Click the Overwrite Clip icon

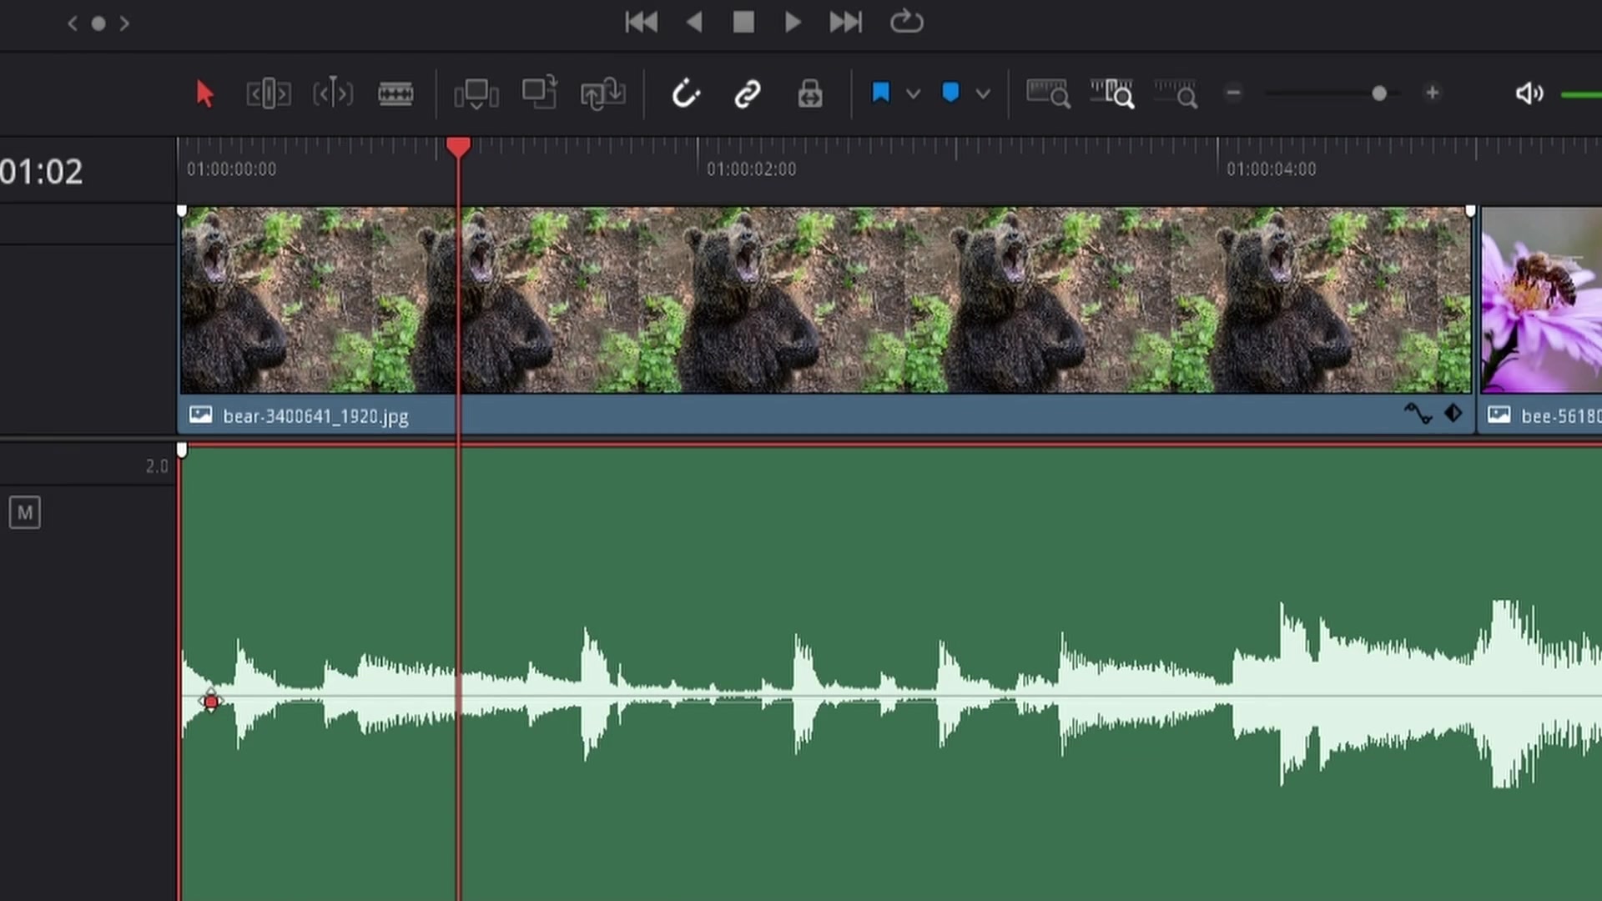pyautogui.click(x=539, y=93)
